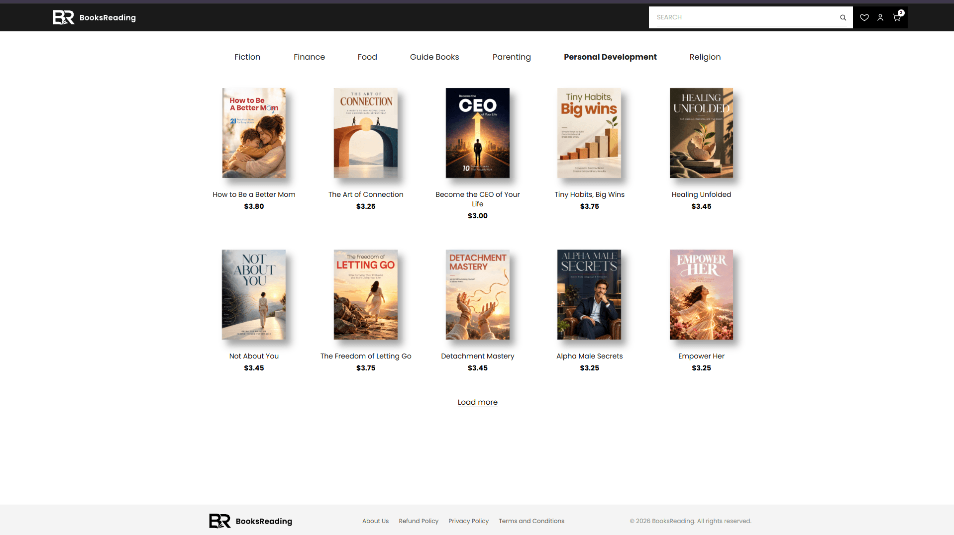Open the Privacy Policy footer link
954x535 pixels.
(468, 521)
